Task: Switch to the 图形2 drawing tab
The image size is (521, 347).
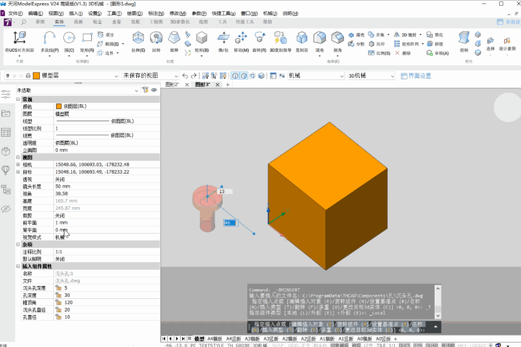Action: coord(172,85)
